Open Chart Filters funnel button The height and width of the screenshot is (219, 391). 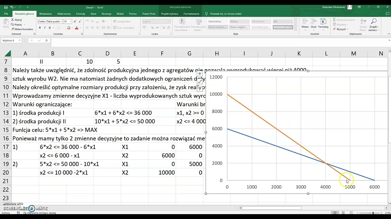[200, 89]
